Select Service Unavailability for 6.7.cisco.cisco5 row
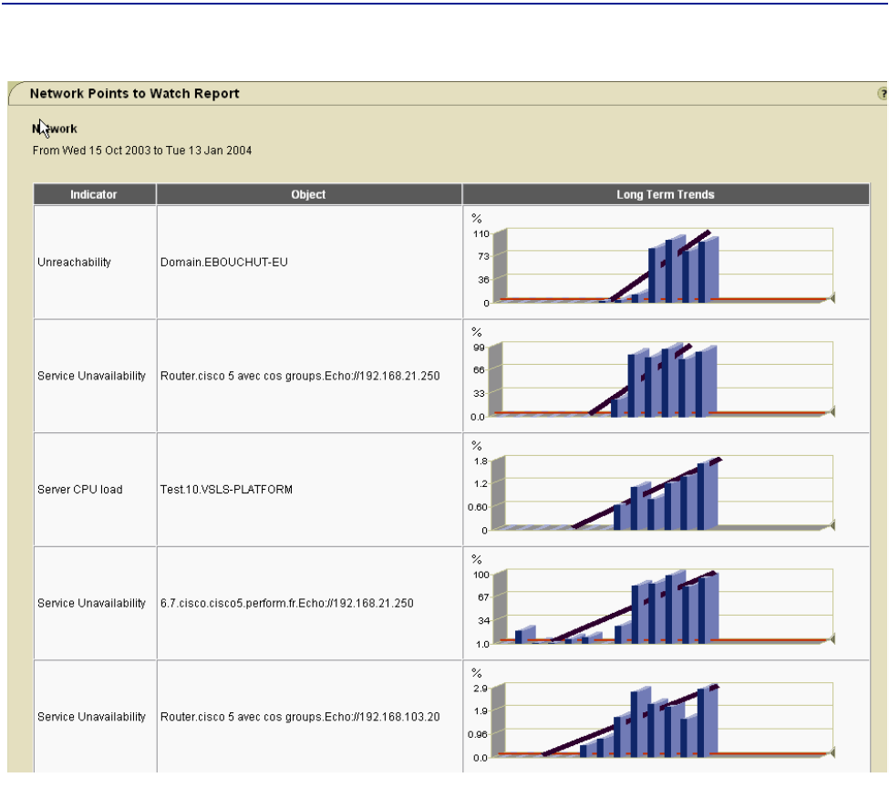The image size is (889, 798). coord(91,603)
